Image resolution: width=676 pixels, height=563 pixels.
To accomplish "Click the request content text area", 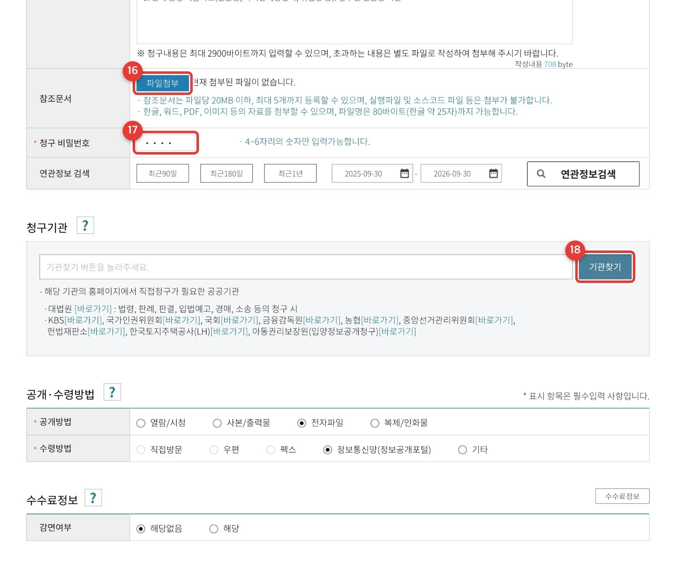I will point(354,21).
